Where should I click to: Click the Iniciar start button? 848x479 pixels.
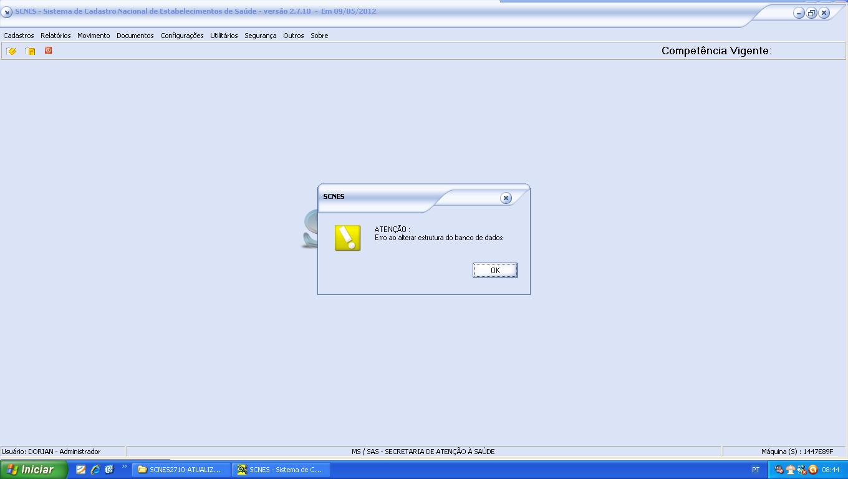[32, 470]
